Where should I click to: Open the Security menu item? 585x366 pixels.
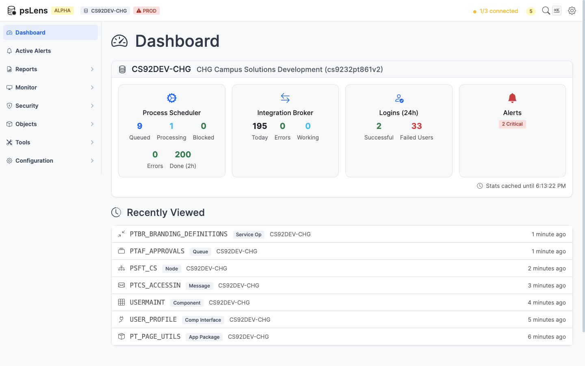[x=50, y=106]
